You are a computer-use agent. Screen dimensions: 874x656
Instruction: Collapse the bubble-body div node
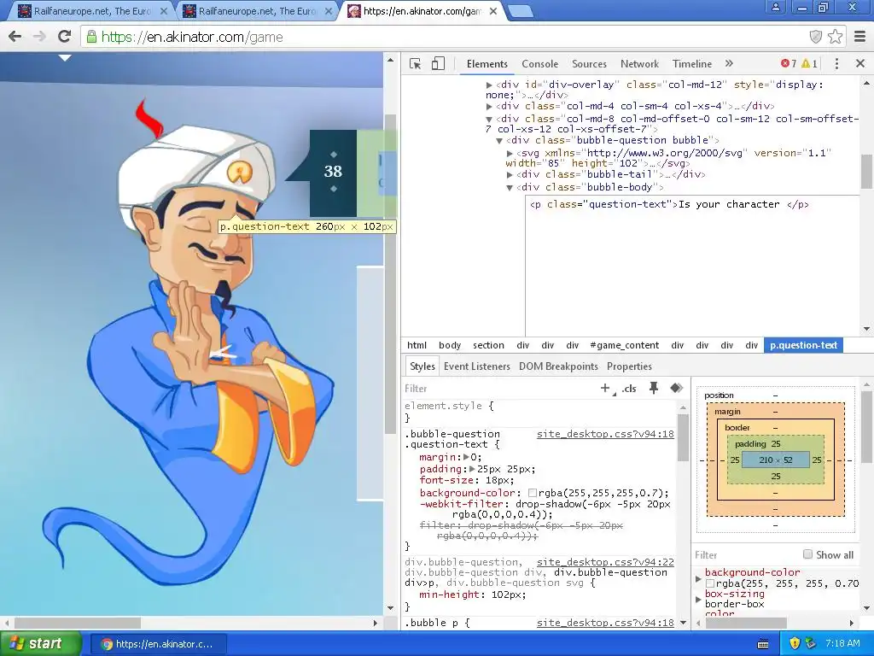510,187
